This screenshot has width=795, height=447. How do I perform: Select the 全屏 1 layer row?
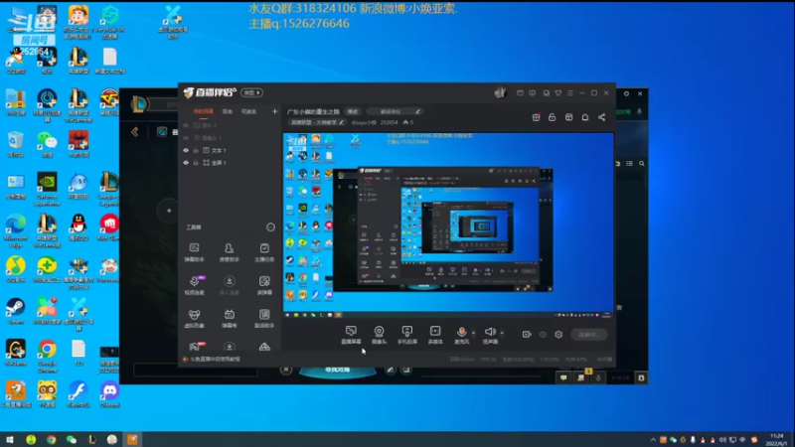[231, 163]
